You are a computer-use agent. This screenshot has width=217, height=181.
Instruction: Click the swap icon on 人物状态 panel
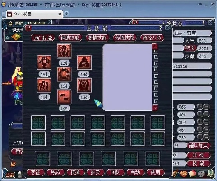pos(135,23)
